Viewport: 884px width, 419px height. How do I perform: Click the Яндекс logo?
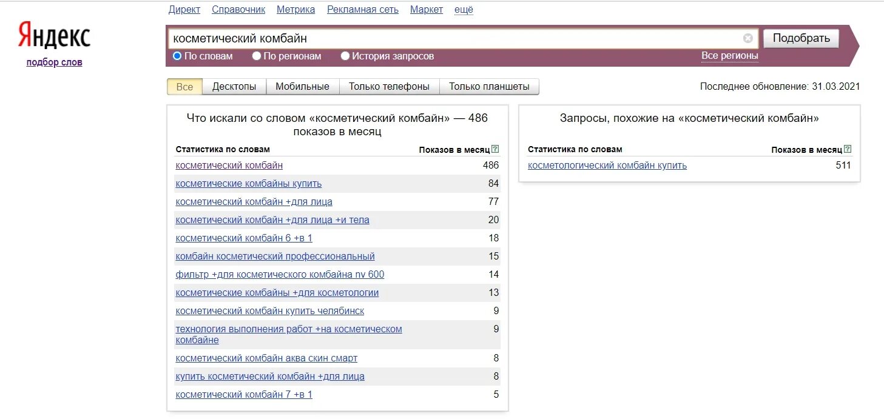[54, 36]
